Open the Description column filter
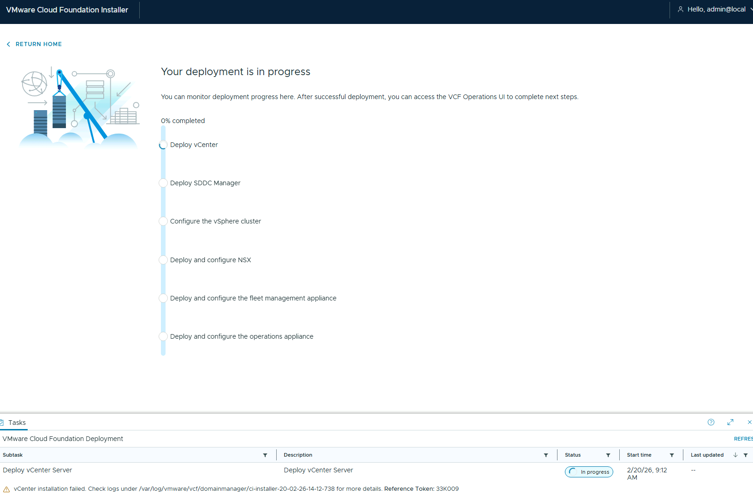Viewport: 753px width, 494px height. click(x=546, y=455)
